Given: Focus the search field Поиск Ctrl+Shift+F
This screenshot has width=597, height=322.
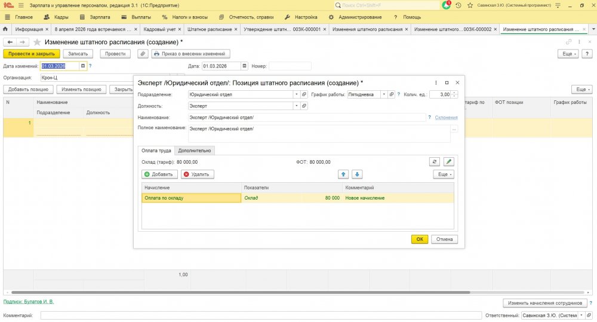Looking at the screenshot, I should tap(386, 5).
